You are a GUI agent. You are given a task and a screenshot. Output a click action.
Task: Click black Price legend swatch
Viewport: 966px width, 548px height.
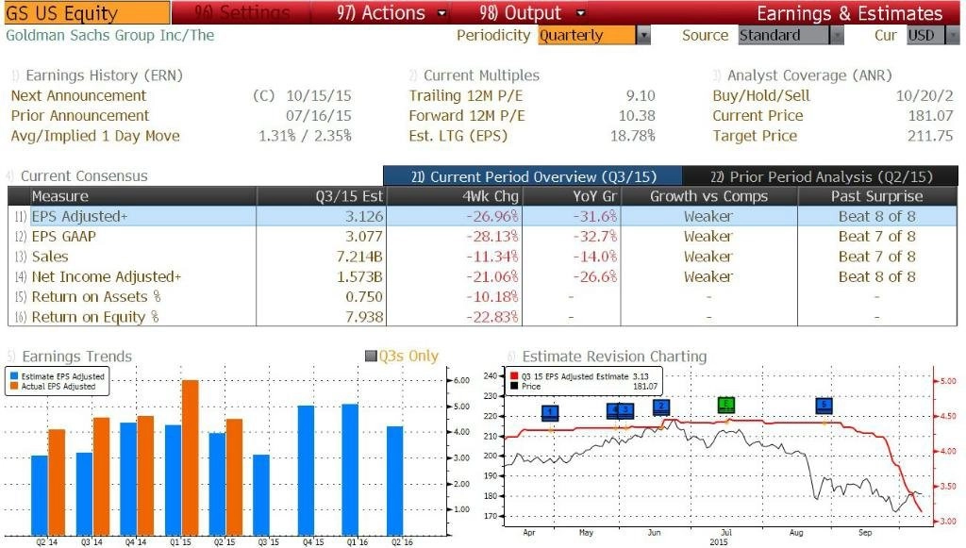pyautogui.click(x=514, y=387)
